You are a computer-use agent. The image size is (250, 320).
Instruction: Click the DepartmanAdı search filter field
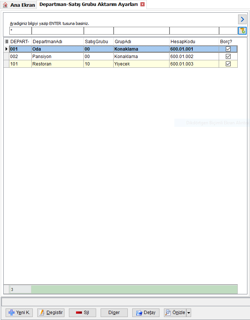pos(58,31)
